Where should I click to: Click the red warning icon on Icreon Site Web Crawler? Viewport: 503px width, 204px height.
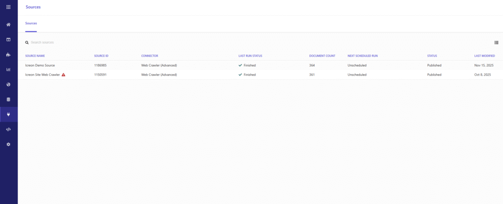coord(63,75)
